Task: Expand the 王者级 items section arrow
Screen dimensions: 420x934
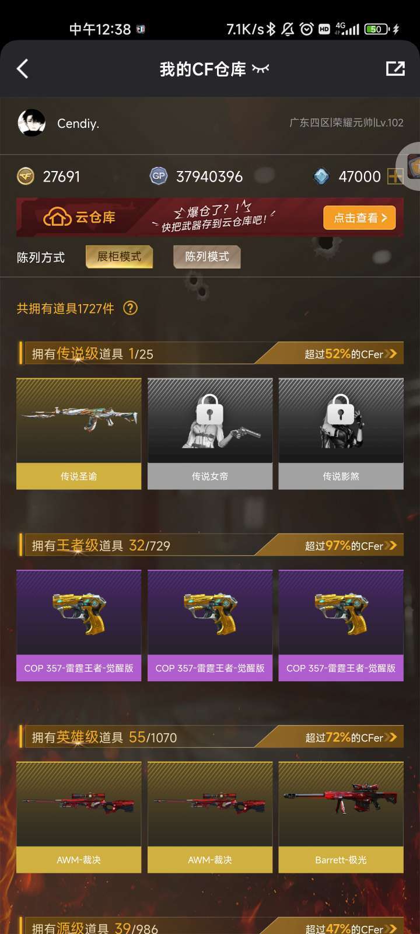Action: (391, 546)
